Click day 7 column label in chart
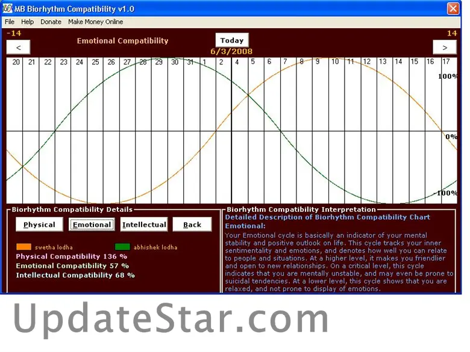 tap(285, 61)
